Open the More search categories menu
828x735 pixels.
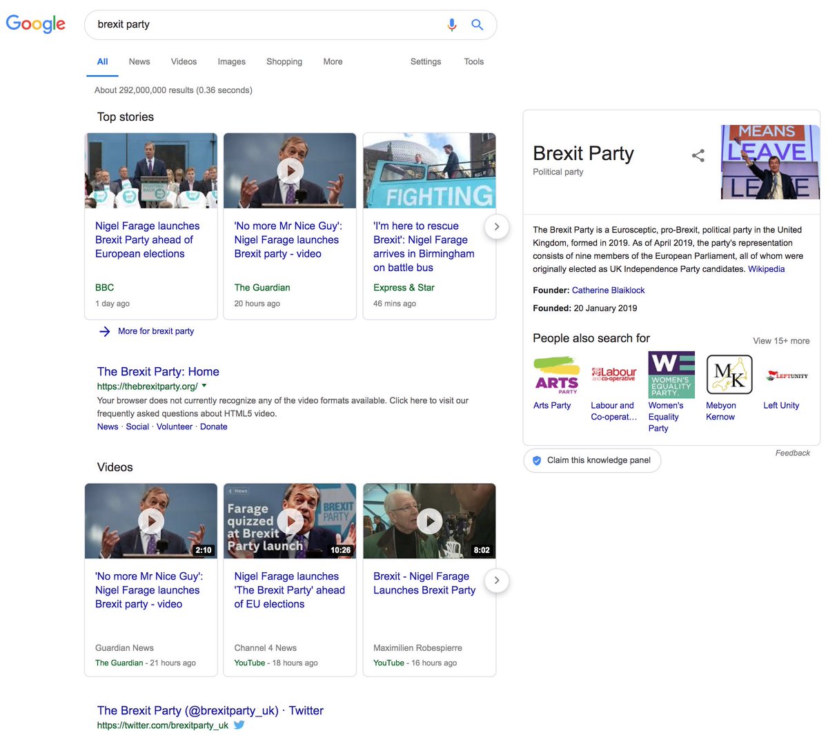pyautogui.click(x=333, y=61)
